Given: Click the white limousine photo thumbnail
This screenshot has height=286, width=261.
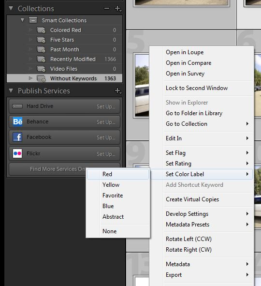Looking at the screenshot, I should [x=142, y=85].
